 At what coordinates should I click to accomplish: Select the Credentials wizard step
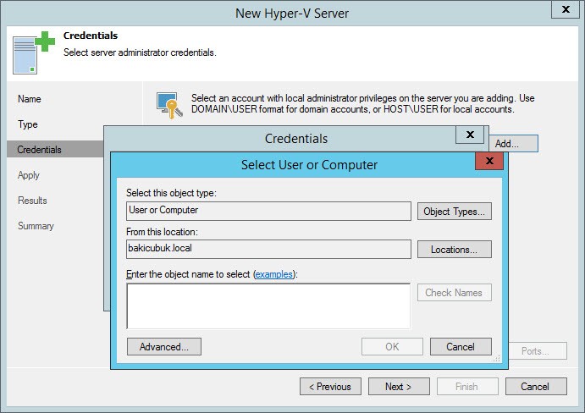coord(55,149)
